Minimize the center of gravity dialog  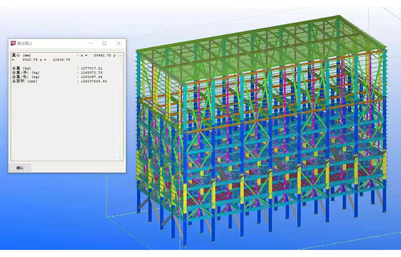[x=90, y=43]
